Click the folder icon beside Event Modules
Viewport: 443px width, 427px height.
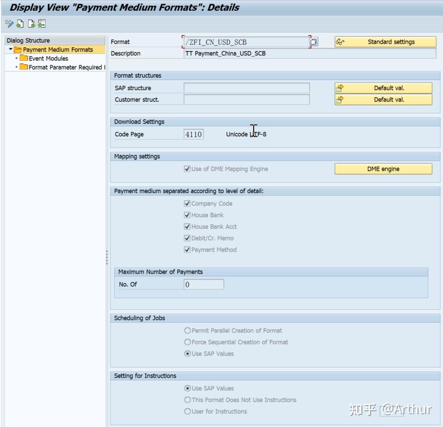24,58
